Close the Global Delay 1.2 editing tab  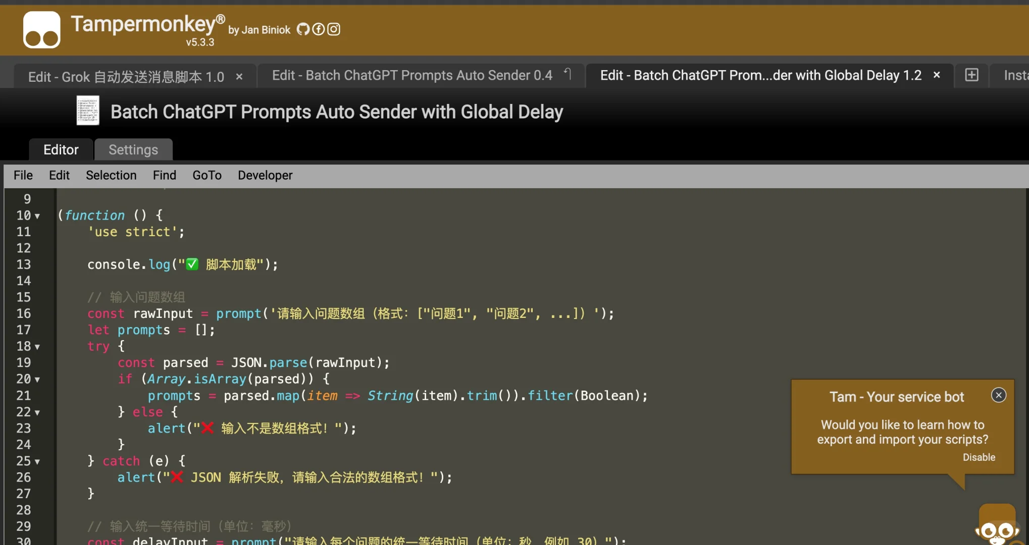(x=937, y=75)
